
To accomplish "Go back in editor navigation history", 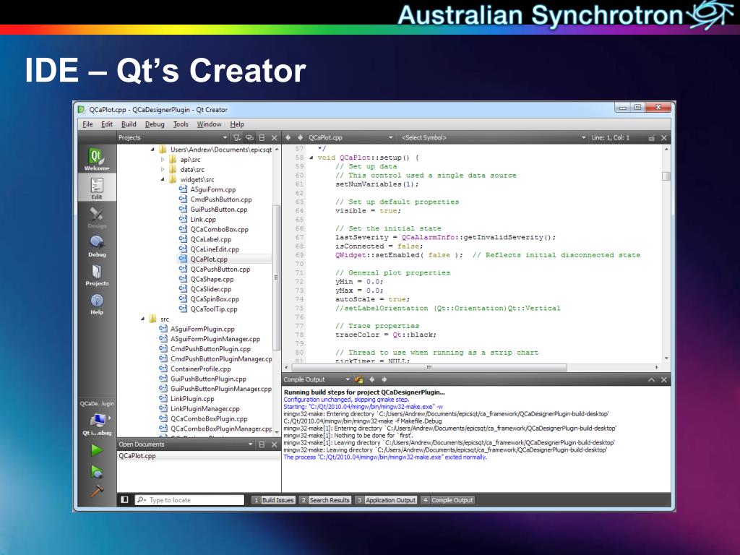I will tap(288, 137).
